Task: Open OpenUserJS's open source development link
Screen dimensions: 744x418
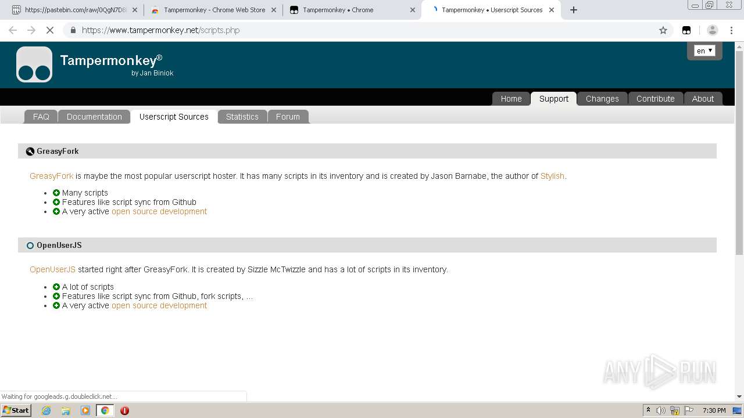Action: click(159, 305)
